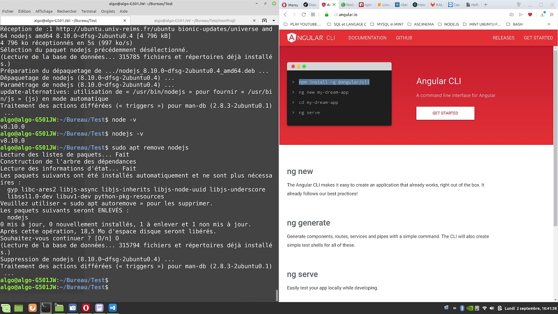Open the RELEASES navbar link
The width and height of the screenshot is (558, 314).
tap(504, 38)
